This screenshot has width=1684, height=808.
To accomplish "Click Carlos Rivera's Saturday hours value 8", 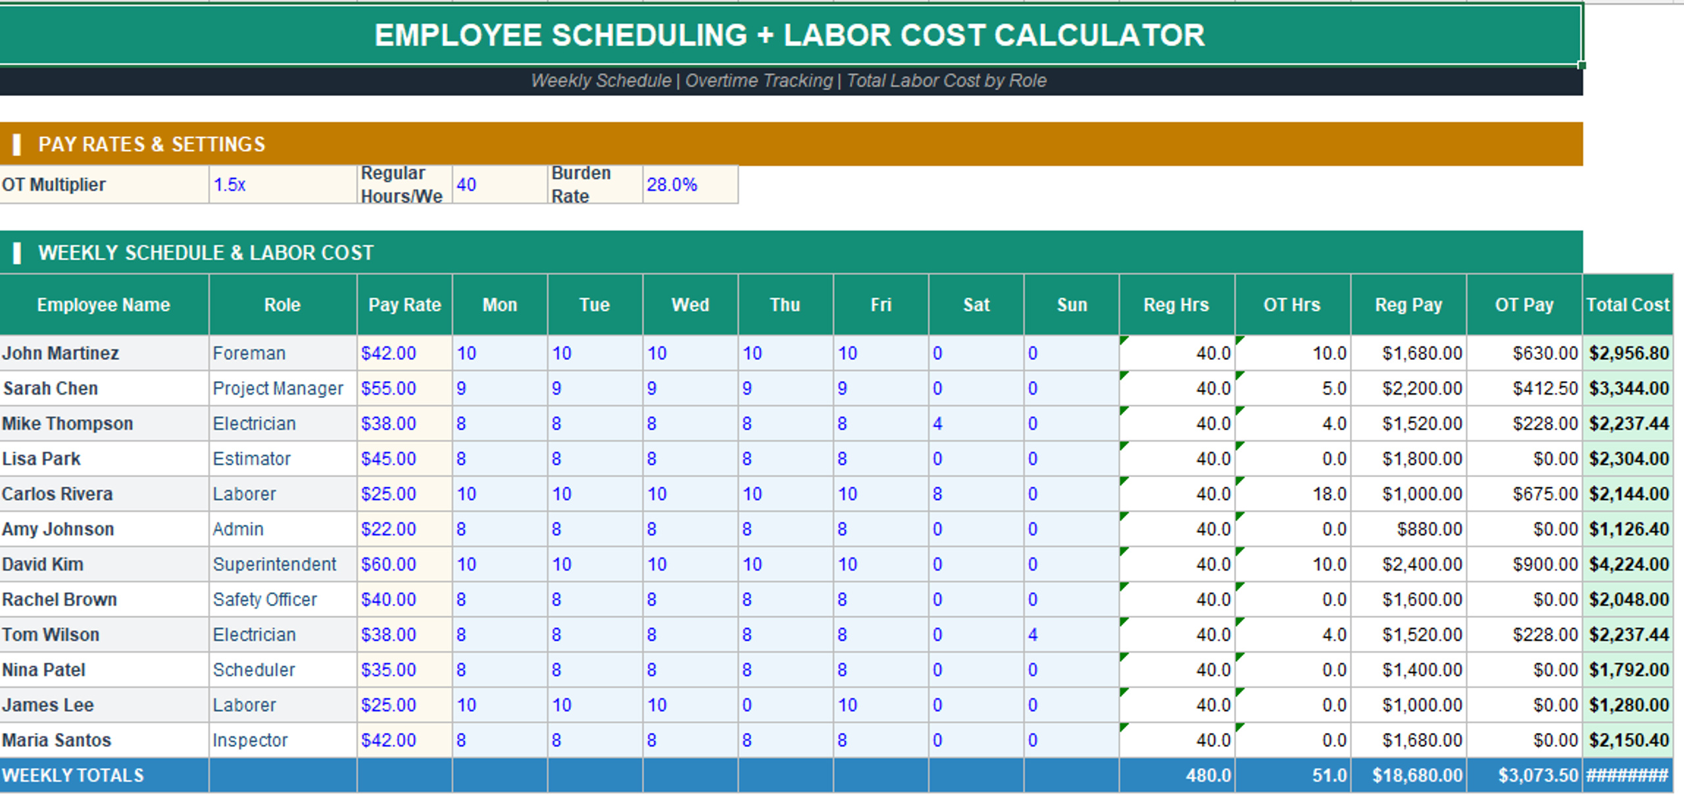I will 976,494.
